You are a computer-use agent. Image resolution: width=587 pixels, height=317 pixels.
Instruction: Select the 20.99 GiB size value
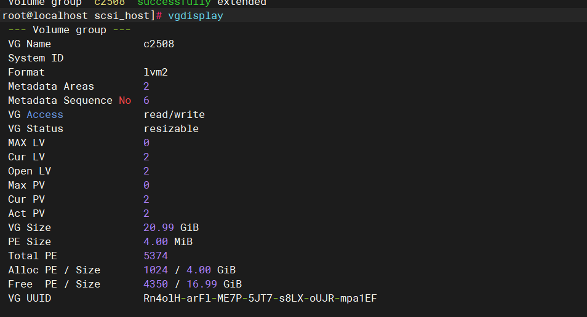pos(171,228)
